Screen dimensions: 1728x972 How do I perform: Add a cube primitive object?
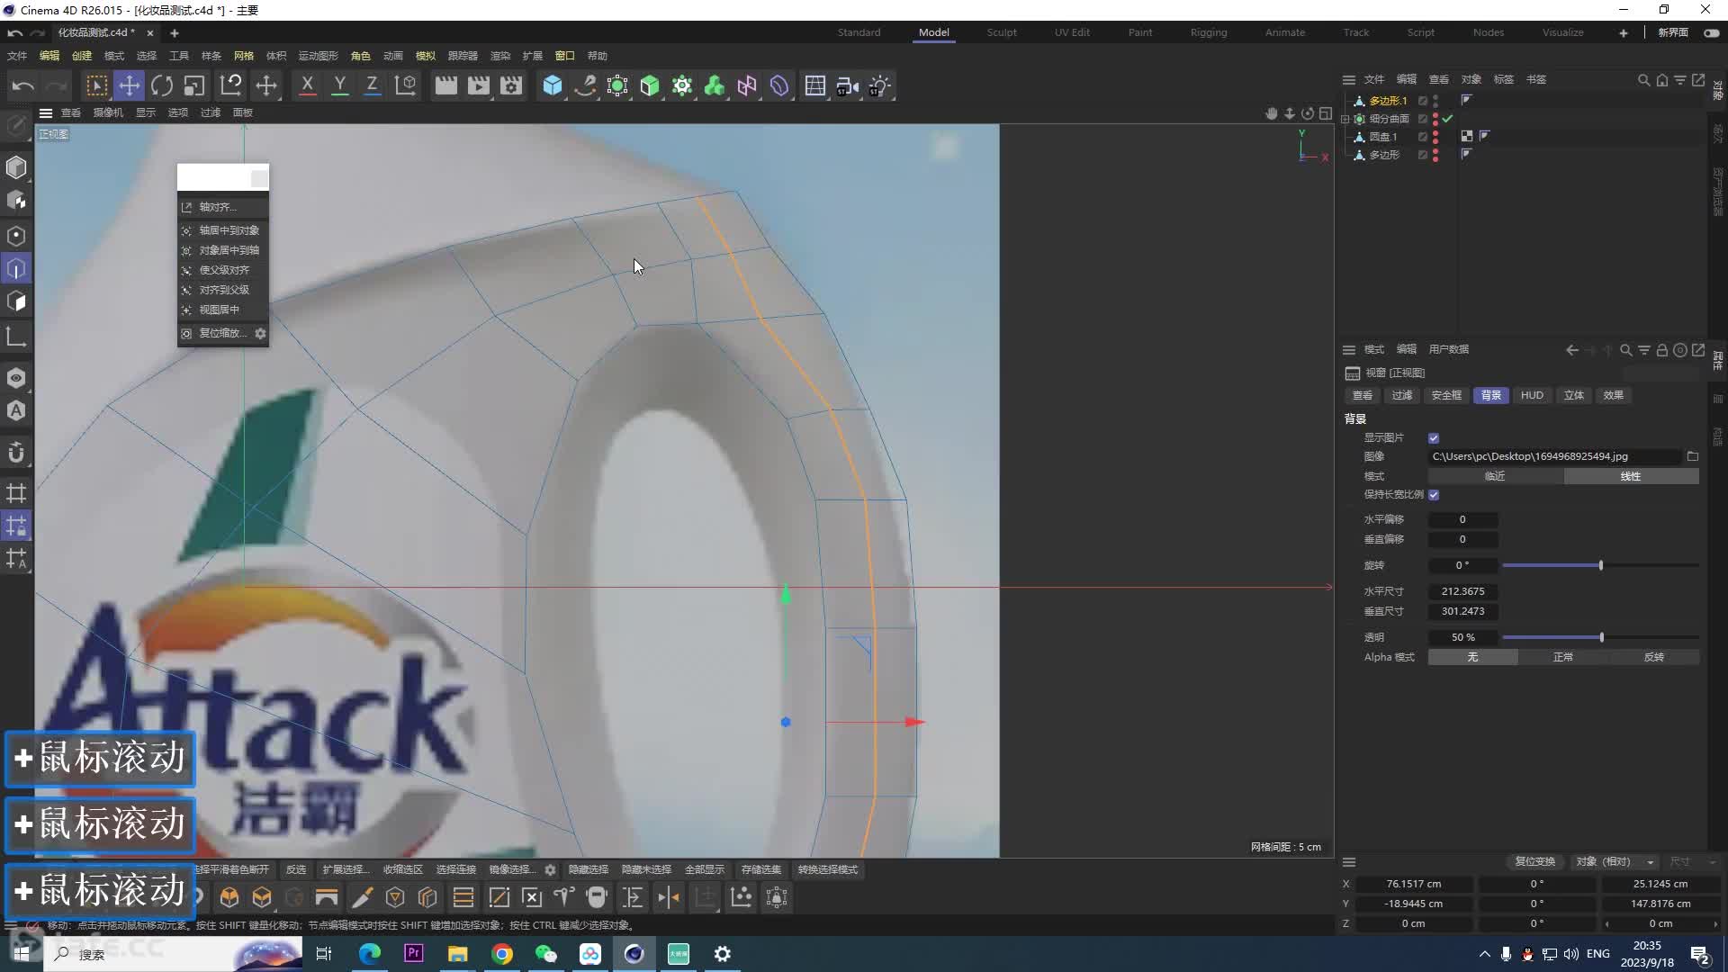(x=553, y=86)
